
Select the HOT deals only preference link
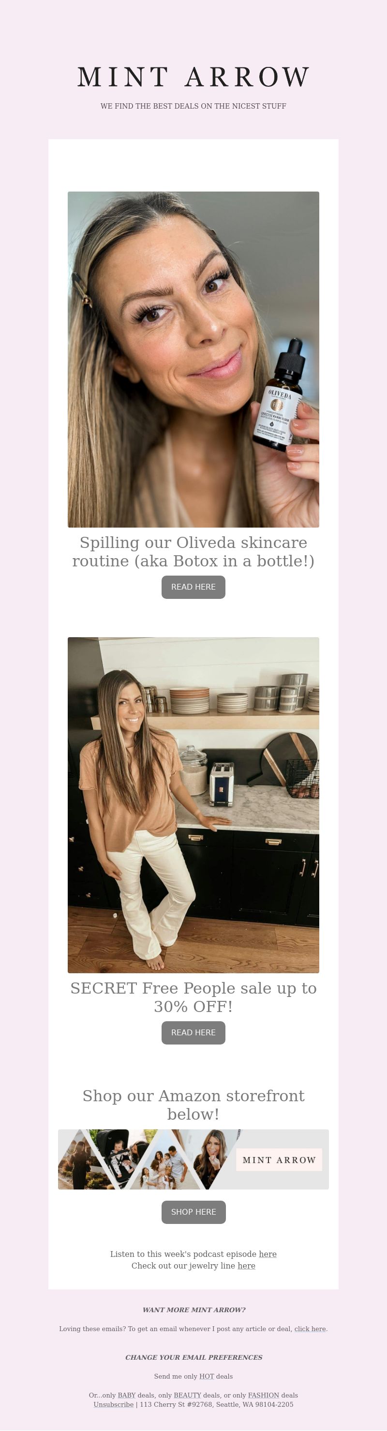tap(206, 1376)
